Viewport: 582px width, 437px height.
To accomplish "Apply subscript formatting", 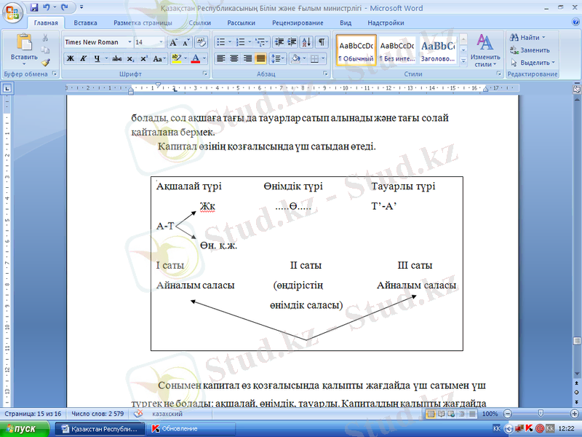I will click(130, 59).
